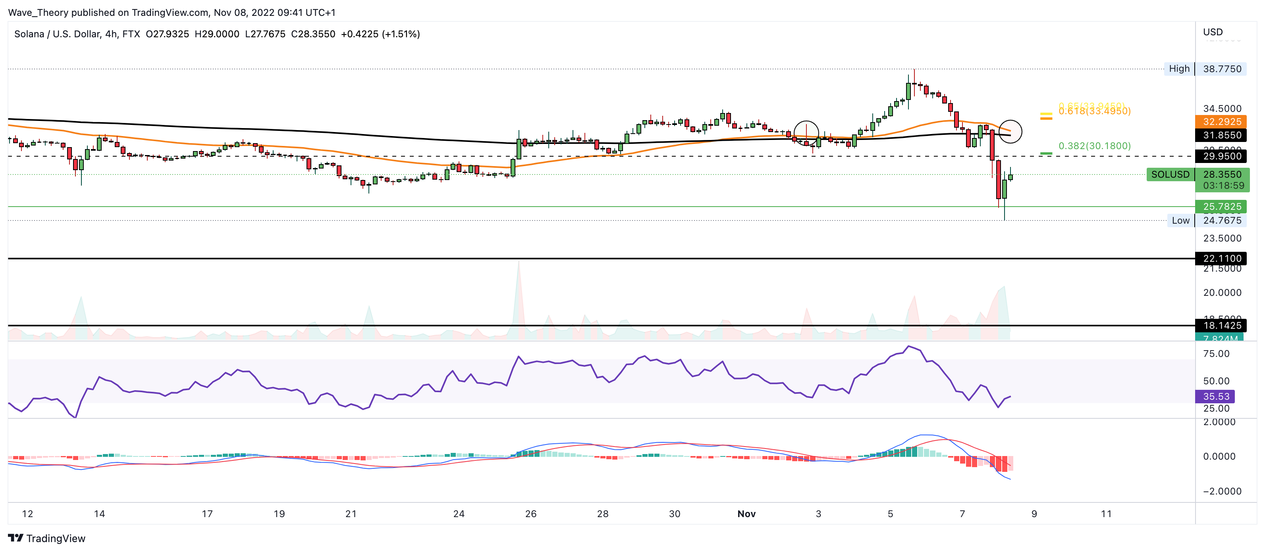Click the orange 32.2925 moving average tag

click(1221, 122)
